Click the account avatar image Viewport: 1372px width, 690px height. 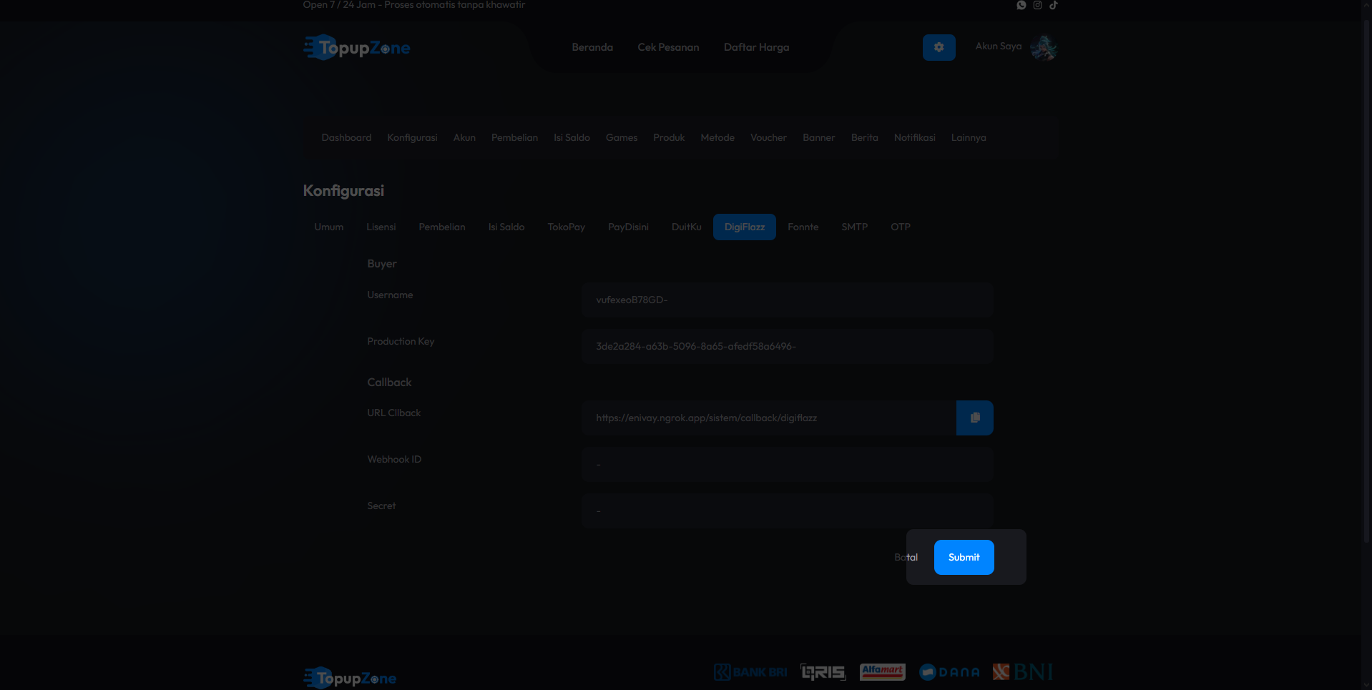1044,47
